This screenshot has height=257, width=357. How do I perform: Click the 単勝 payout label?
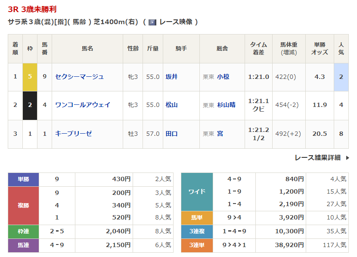tap(23, 179)
